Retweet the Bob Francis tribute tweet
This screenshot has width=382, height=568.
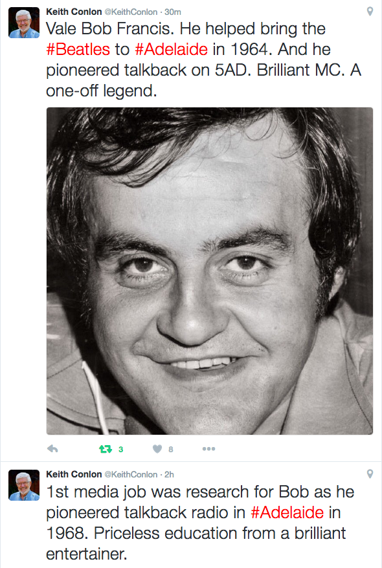click(x=106, y=449)
